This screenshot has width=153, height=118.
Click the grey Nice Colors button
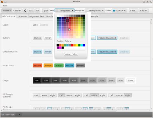coord(80,66)
